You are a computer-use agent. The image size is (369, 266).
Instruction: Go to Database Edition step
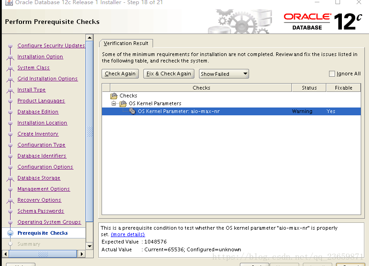coord(38,112)
